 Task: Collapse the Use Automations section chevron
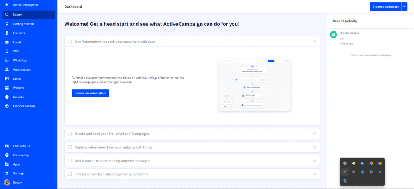coord(315,41)
